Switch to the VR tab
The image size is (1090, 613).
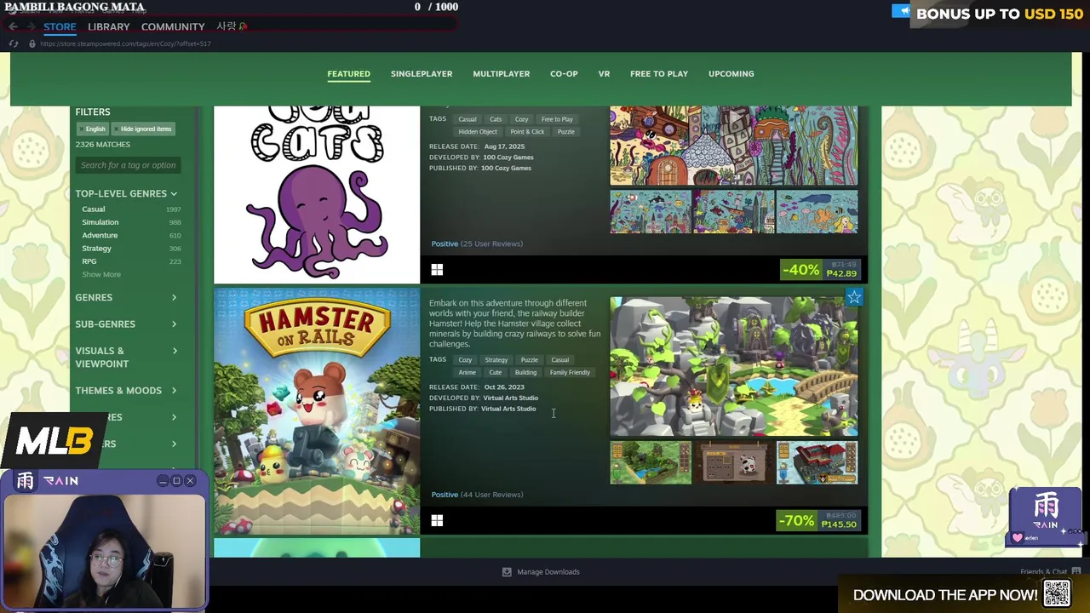[x=604, y=74]
